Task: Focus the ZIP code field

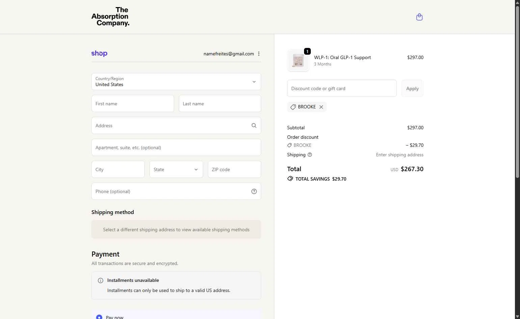Action: pyautogui.click(x=235, y=169)
